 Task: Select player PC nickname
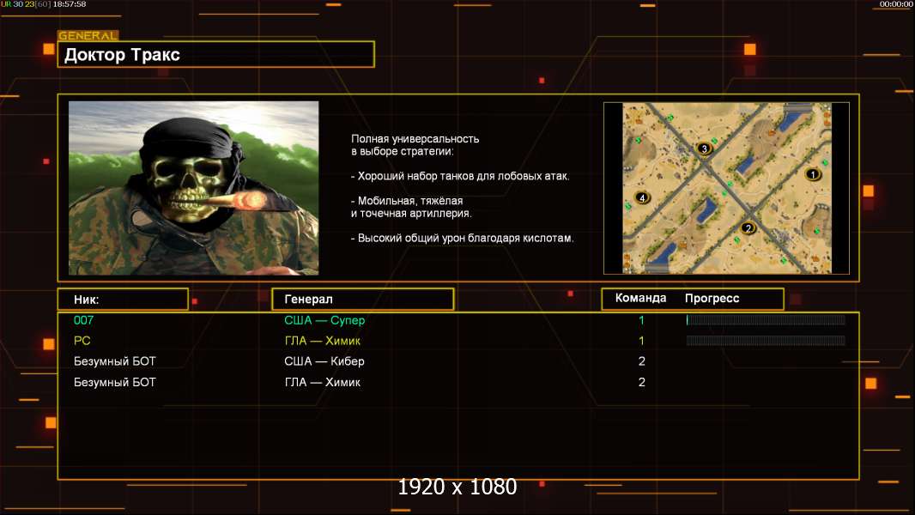click(x=82, y=341)
